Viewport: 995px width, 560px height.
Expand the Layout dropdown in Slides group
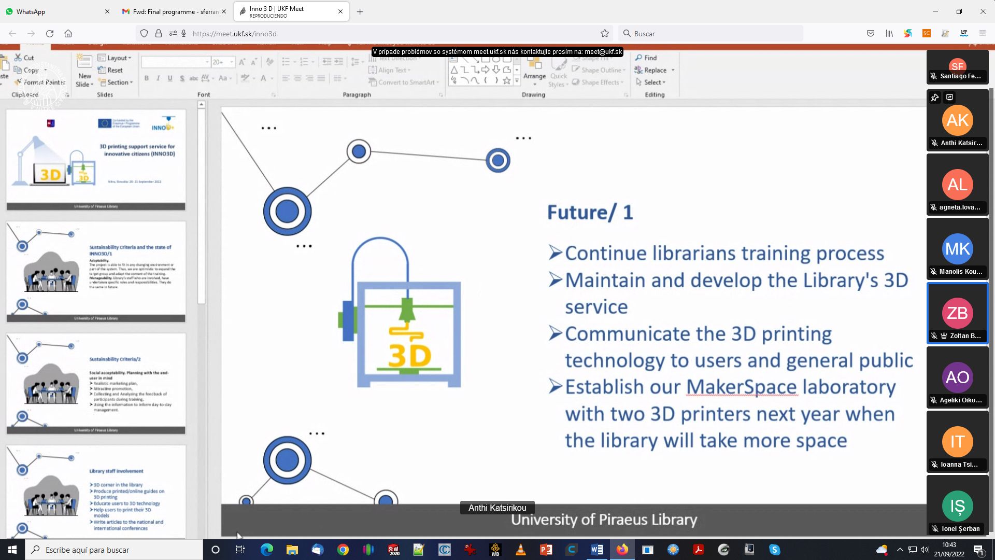[x=115, y=58]
